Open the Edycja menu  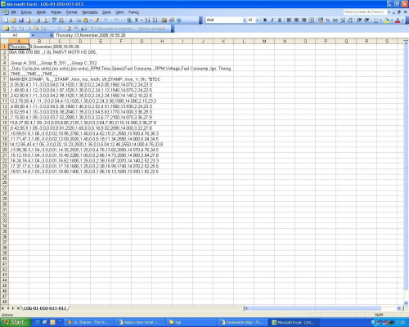click(26, 12)
